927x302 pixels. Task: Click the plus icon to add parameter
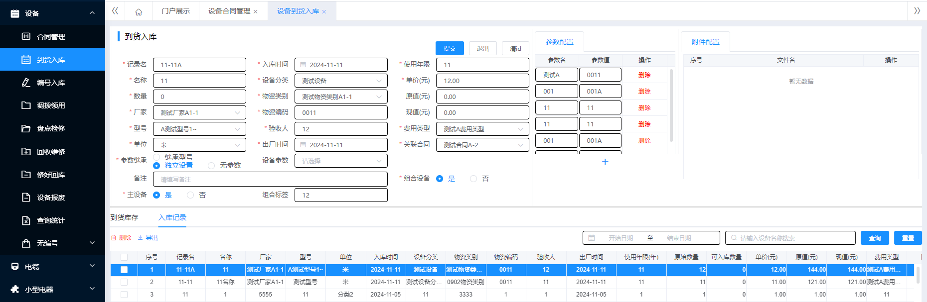pos(605,162)
